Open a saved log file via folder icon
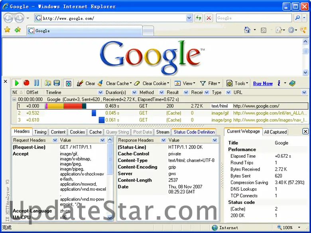The width and height of the screenshot is (311, 233). (48, 83)
